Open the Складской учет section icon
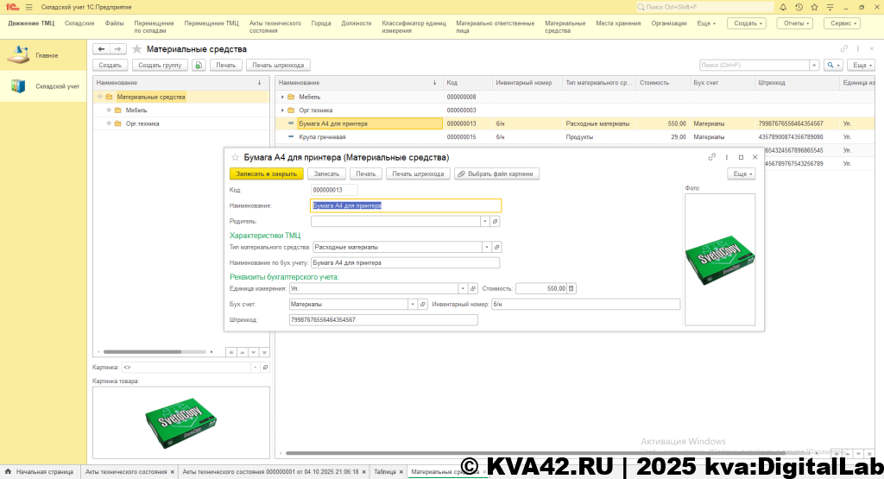 [18, 86]
